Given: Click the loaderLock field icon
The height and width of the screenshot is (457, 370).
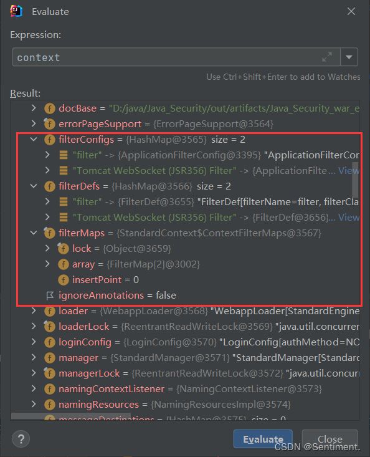Looking at the screenshot, I should 50,327.
